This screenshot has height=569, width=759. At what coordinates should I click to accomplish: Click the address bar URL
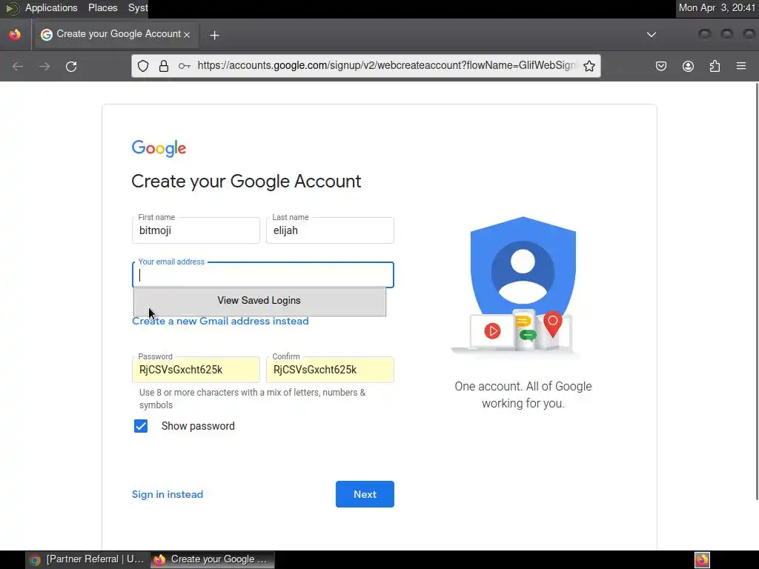click(x=386, y=65)
